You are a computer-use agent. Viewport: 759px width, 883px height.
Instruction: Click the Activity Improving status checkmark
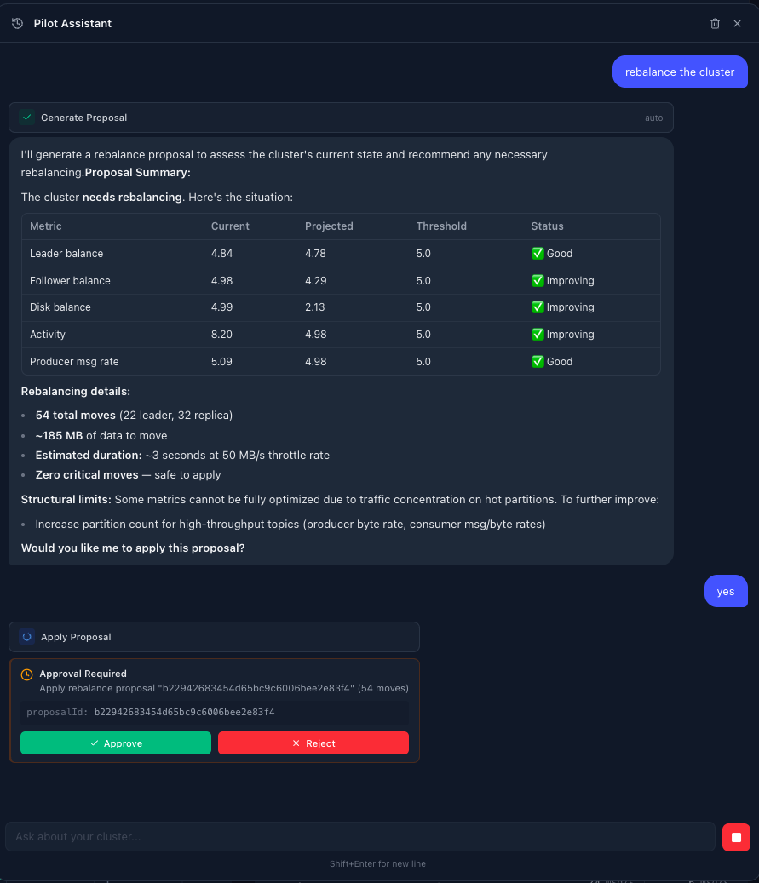click(x=538, y=334)
